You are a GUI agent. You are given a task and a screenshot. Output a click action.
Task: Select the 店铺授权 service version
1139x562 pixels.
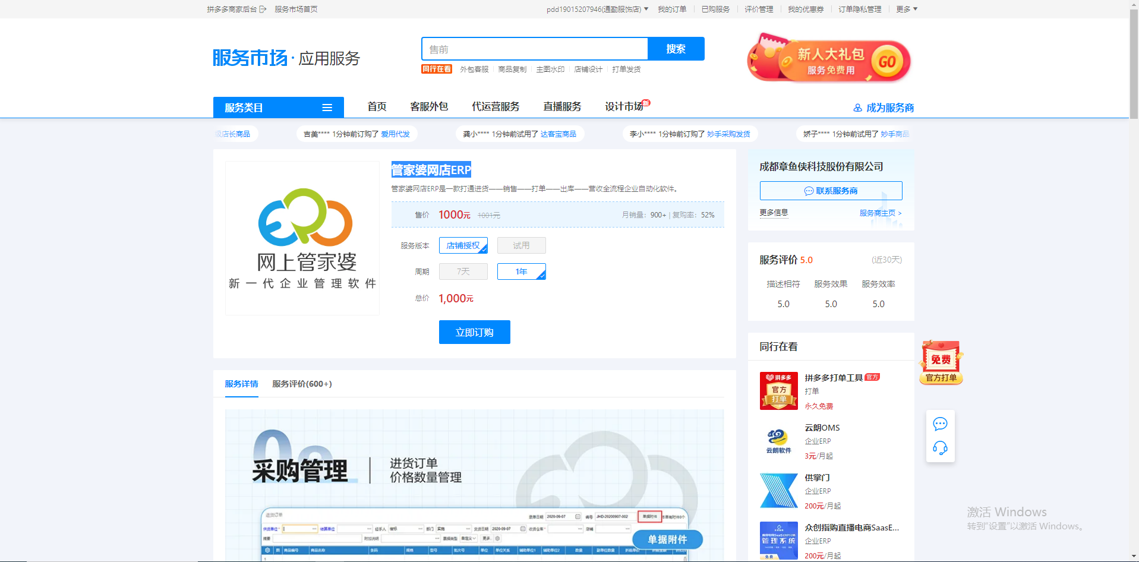tap(463, 245)
